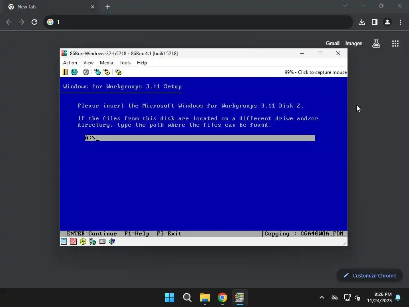Click the sound speaker status icon
409x307 pixels.
(112, 241)
